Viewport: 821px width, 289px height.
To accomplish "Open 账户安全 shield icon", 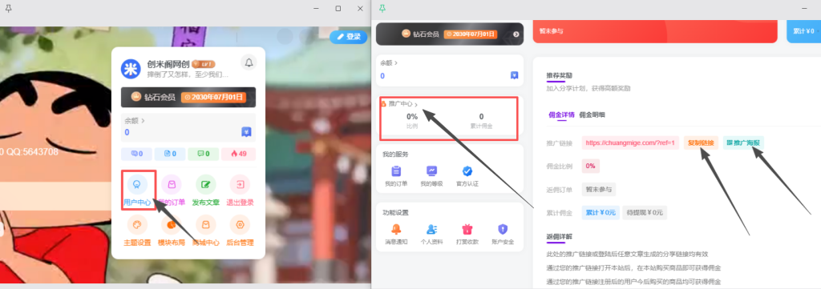I will (x=503, y=235).
